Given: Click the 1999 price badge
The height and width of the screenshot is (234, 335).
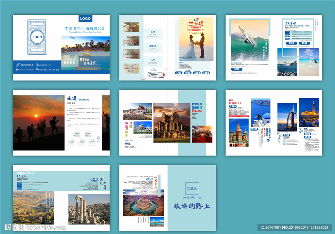Looking at the screenshot, I should 187,73.
